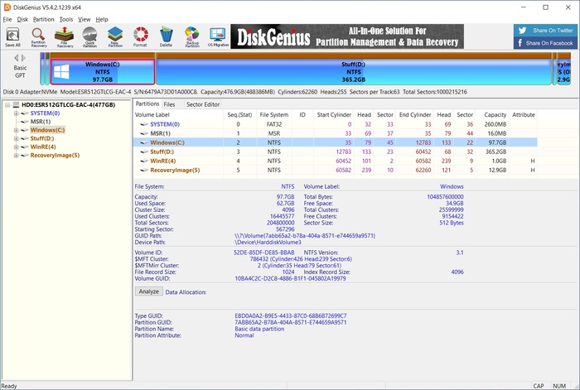Open the Tools menu
Image resolution: width=580 pixels, height=390 pixels.
pos(66,19)
